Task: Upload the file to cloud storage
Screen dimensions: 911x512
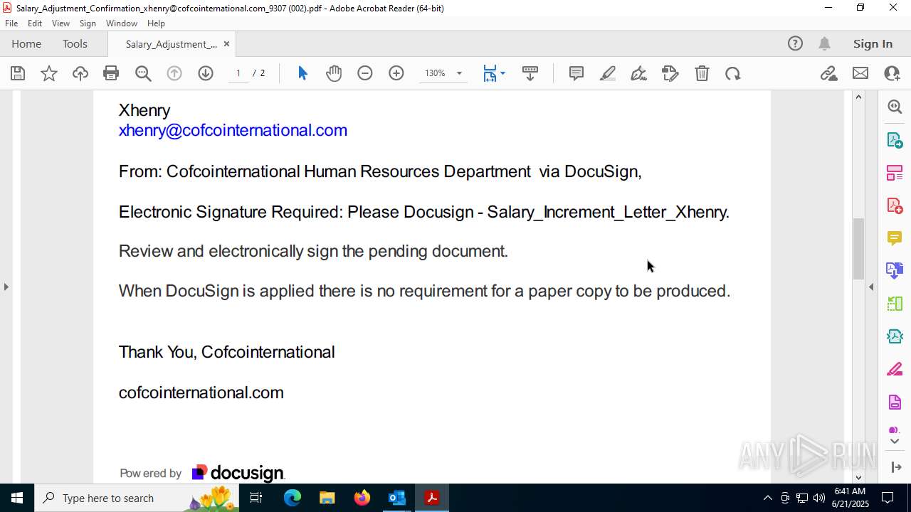Action: click(80, 73)
